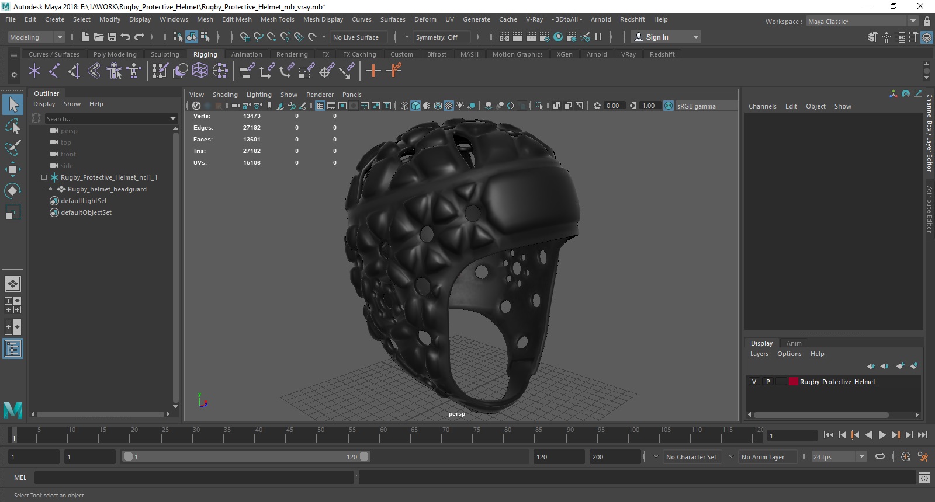The height and width of the screenshot is (502, 935).
Task: Open the No Anim Layer dropdown
Action: tap(767, 457)
